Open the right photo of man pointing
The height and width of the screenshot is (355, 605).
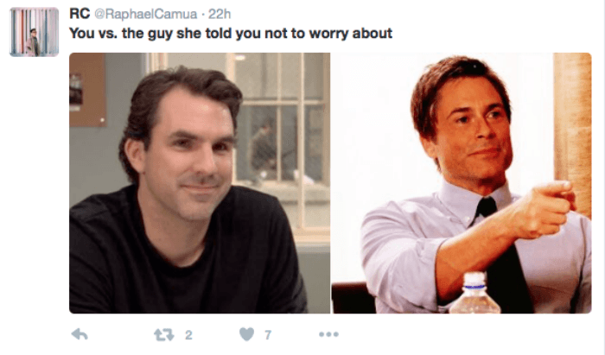pyautogui.click(x=461, y=183)
